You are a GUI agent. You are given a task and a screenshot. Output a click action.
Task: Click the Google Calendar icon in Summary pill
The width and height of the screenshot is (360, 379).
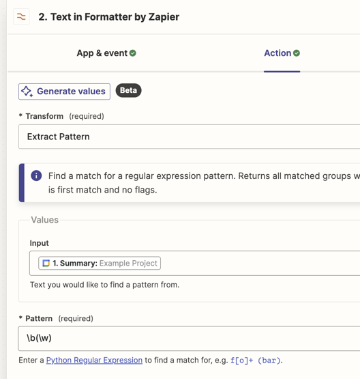tap(46, 263)
